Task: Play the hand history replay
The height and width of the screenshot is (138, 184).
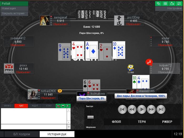Action: (142, 110)
